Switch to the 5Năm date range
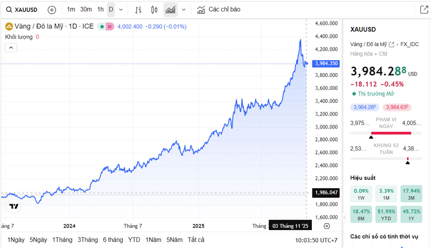Screen dimensions: 431x248 pos(174,240)
